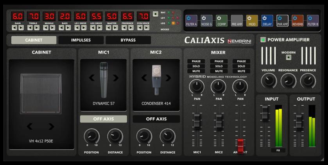Solo the MIC2 mixer channel
Viewport: 328px width, 165px height.
coord(219,66)
